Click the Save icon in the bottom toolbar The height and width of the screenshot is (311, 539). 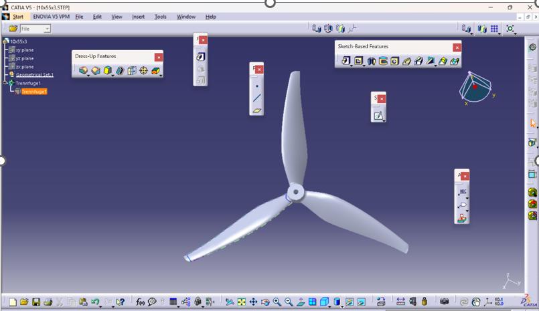click(36, 302)
